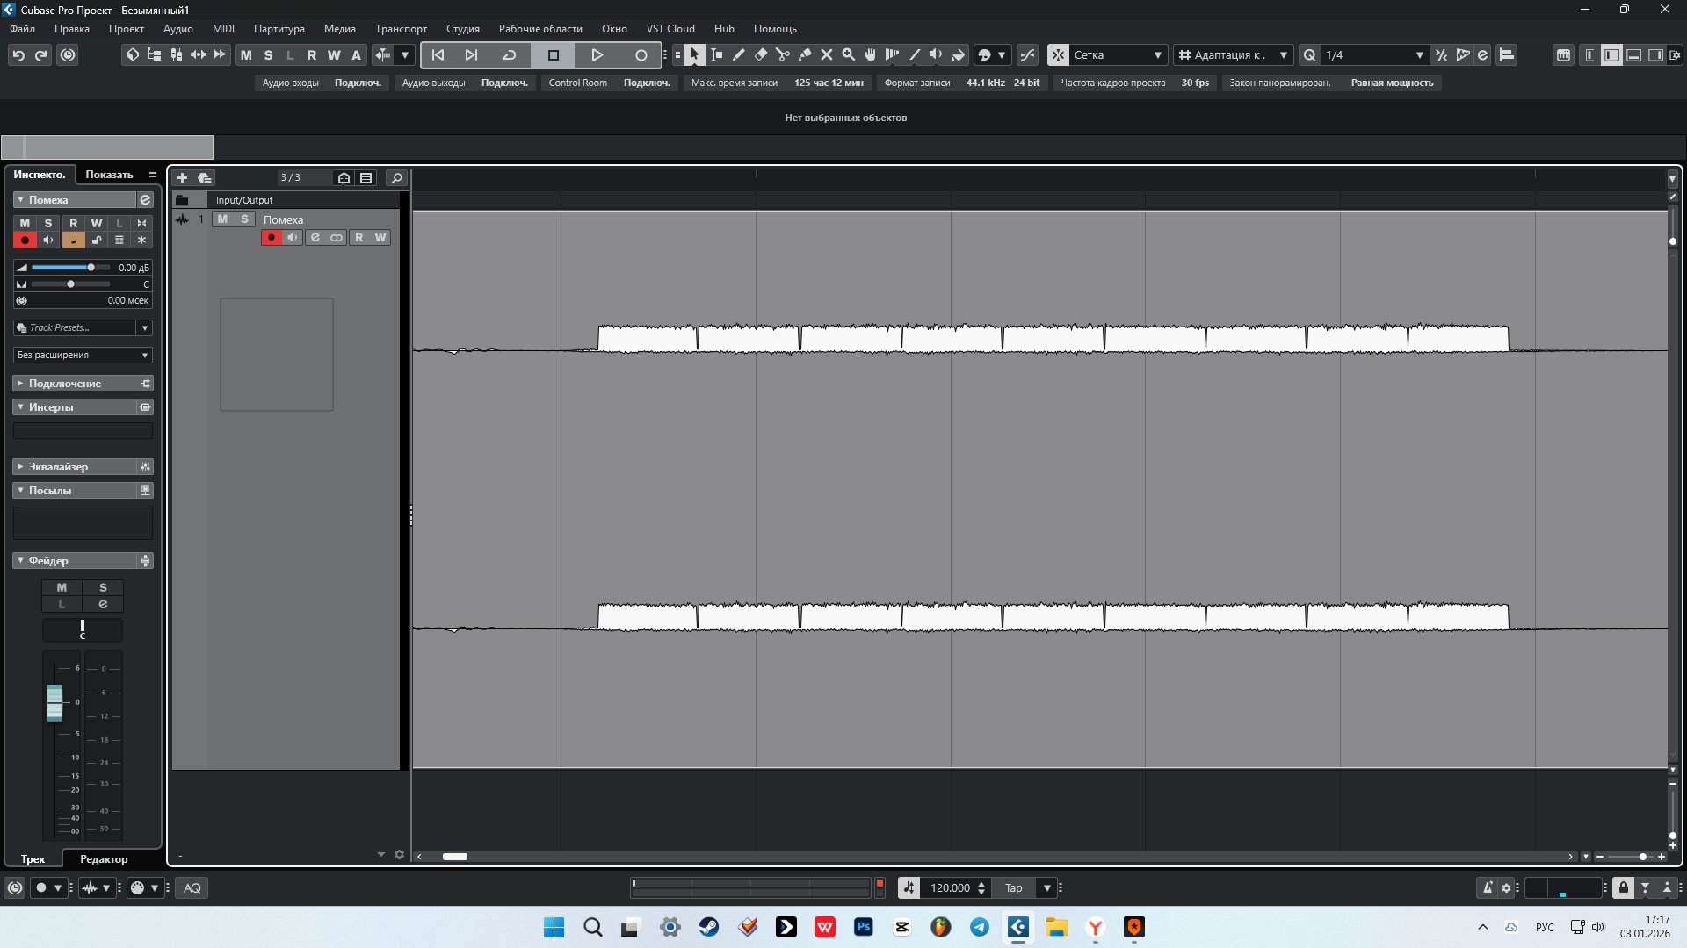Activate the Cycle loop button
The image size is (1687, 948).
(x=509, y=54)
